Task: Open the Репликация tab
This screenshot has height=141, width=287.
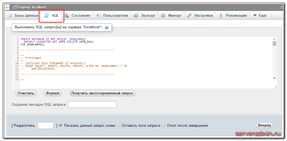Action: (233, 16)
